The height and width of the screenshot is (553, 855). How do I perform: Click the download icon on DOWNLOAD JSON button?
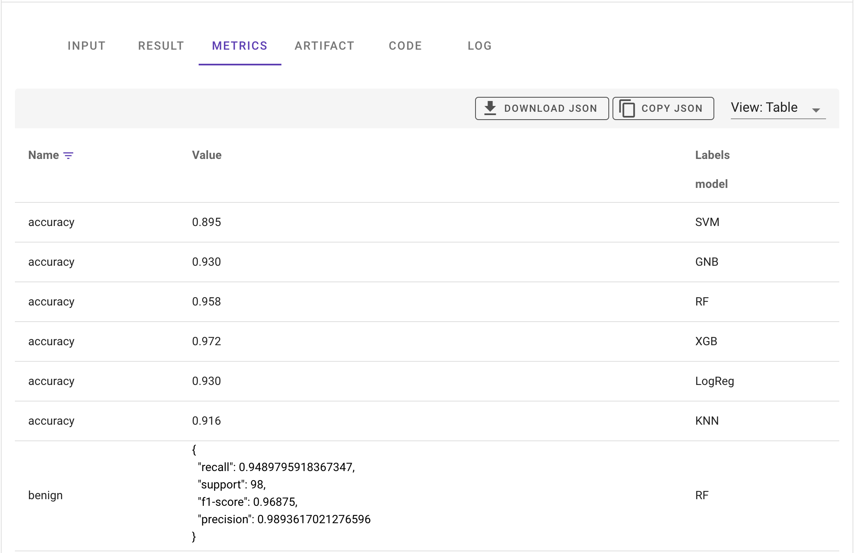[490, 108]
